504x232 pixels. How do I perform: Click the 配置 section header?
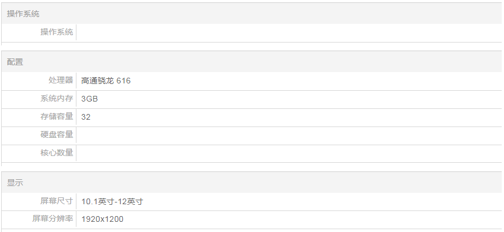pyautogui.click(x=15, y=62)
